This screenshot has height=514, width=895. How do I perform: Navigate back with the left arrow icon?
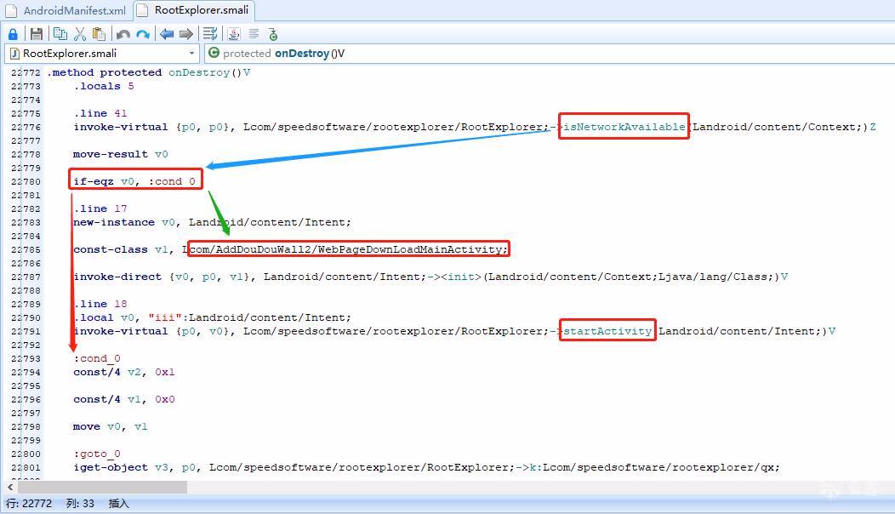pos(167,34)
